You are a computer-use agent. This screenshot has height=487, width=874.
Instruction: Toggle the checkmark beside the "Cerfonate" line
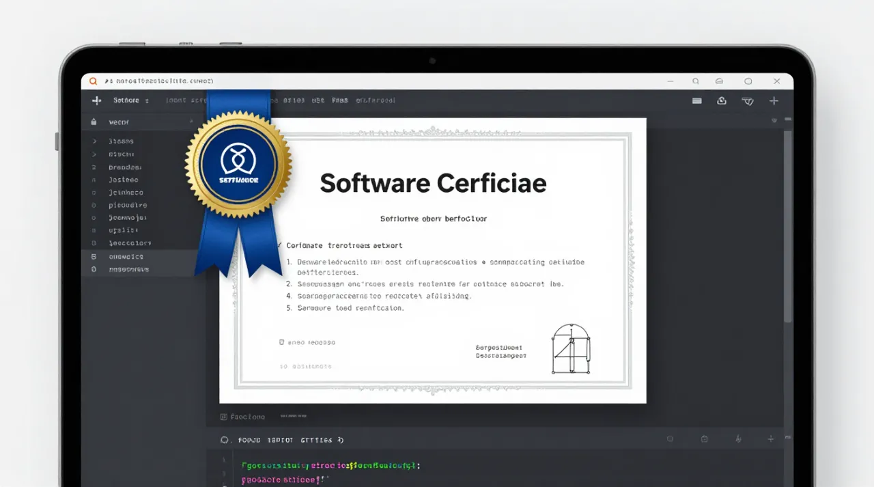pos(279,245)
